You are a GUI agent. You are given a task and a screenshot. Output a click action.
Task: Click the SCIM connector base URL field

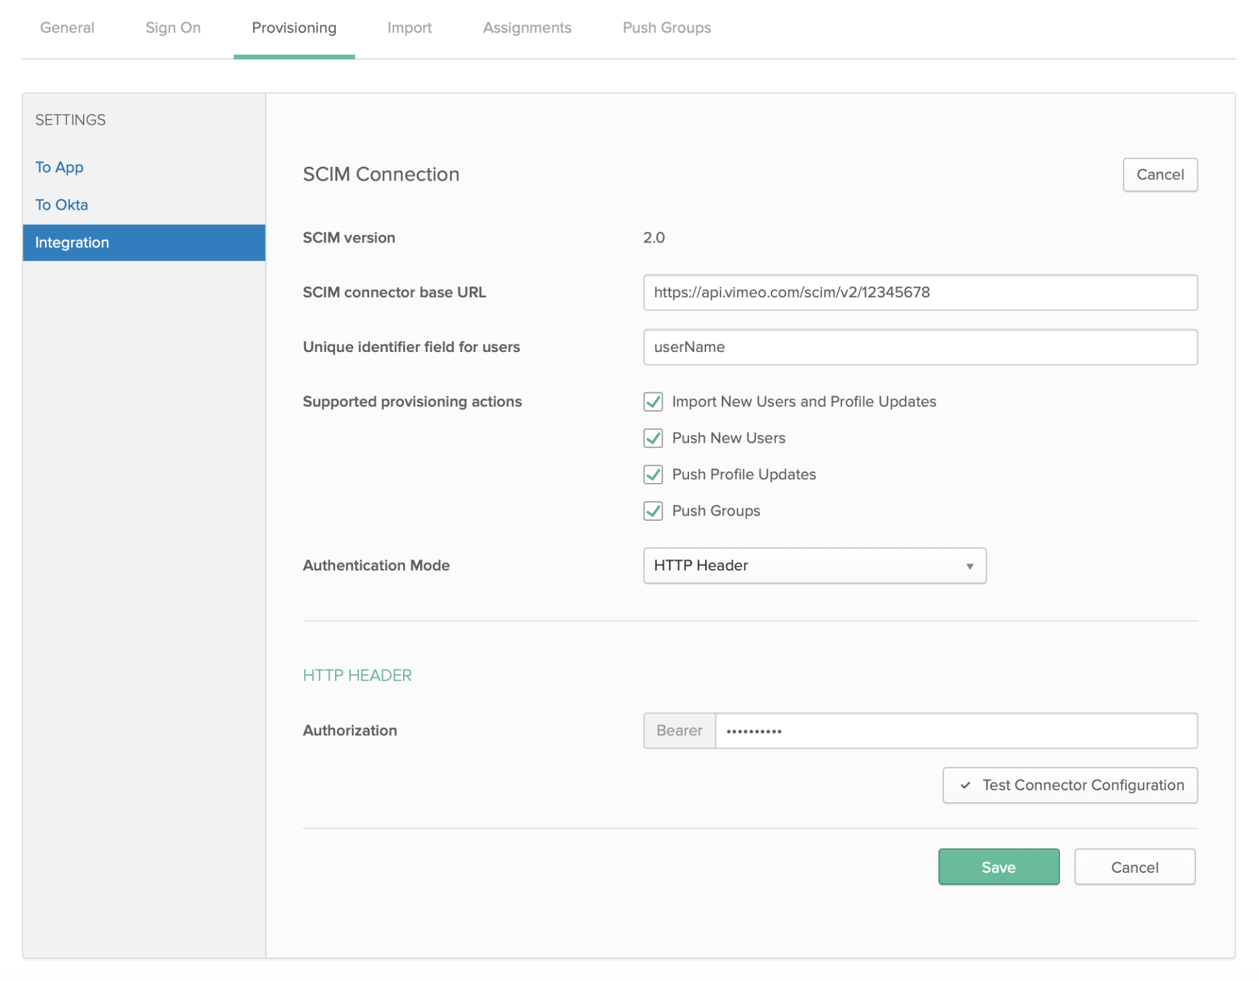click(920, 292)
